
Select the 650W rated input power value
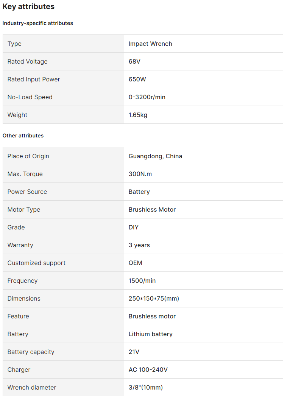(x=137, y=79)
